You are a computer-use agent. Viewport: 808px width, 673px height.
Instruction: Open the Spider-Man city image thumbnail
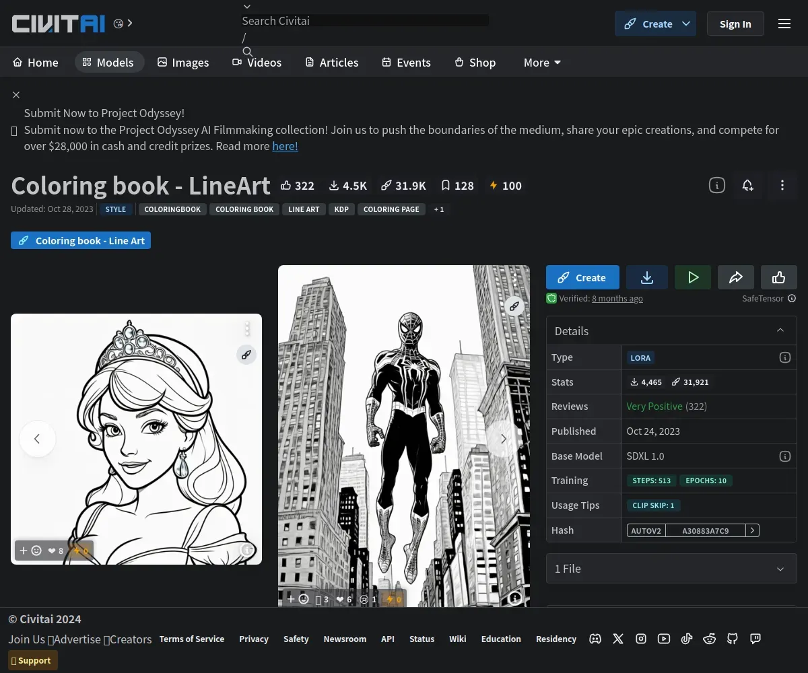click(x=404, y=436)
